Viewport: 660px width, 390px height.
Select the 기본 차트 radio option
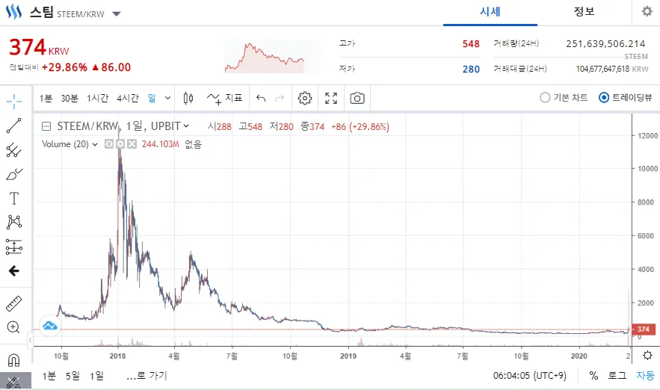point(564,98)
